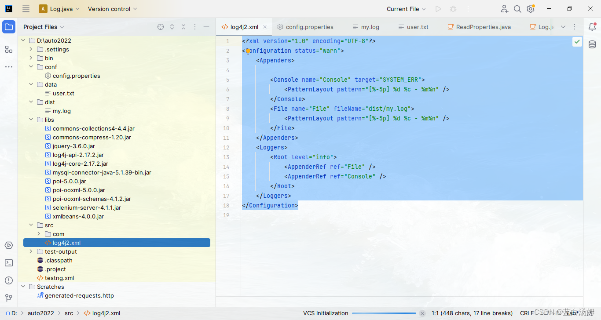Expand the com package folder

pos(39,234)
